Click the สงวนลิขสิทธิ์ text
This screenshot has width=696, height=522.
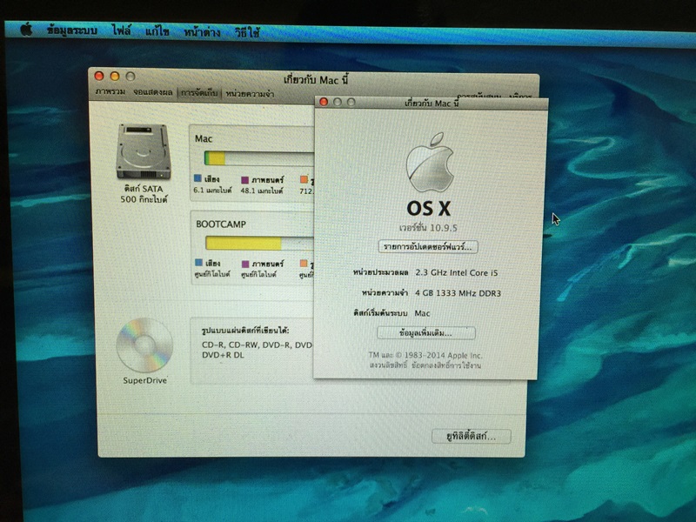[x=388, y=365]
